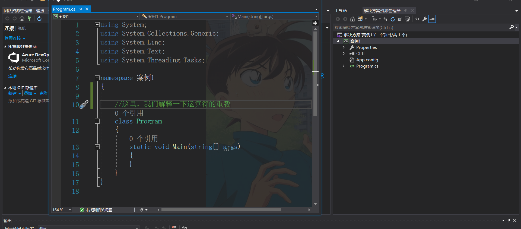521x229 pixels.
Task: Click the switch views icon in Solution Explorer
Action: (x=360, y=19)
